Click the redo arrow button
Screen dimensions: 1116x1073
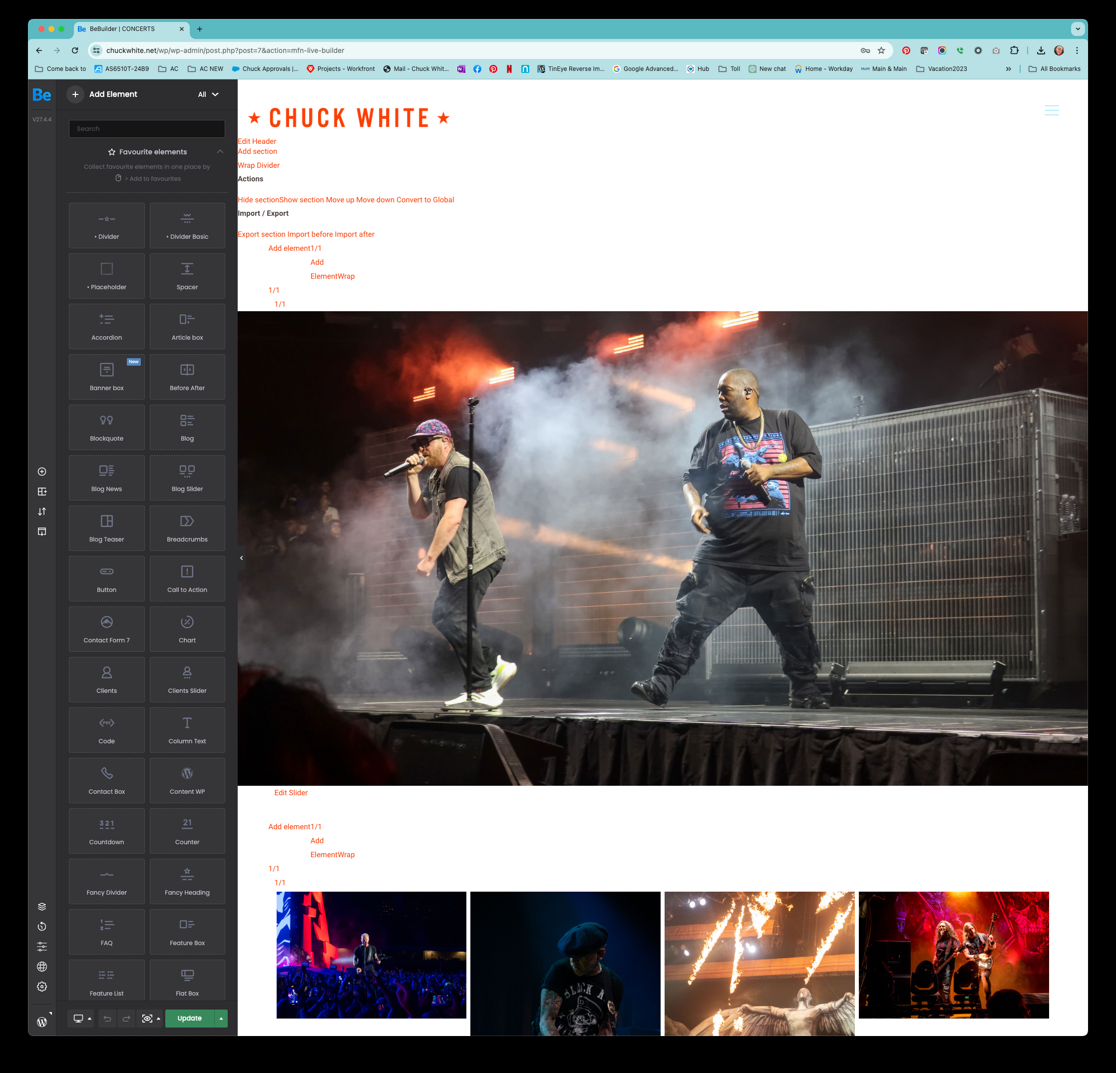coord(126,1019)
